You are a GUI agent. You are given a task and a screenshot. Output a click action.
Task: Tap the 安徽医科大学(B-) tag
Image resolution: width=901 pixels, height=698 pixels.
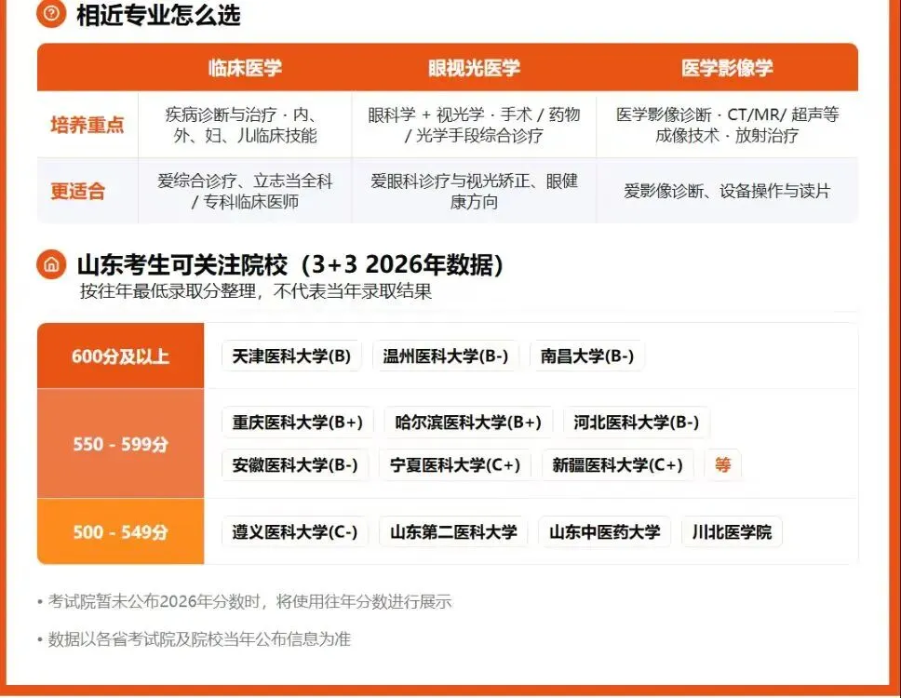[295, 464]
